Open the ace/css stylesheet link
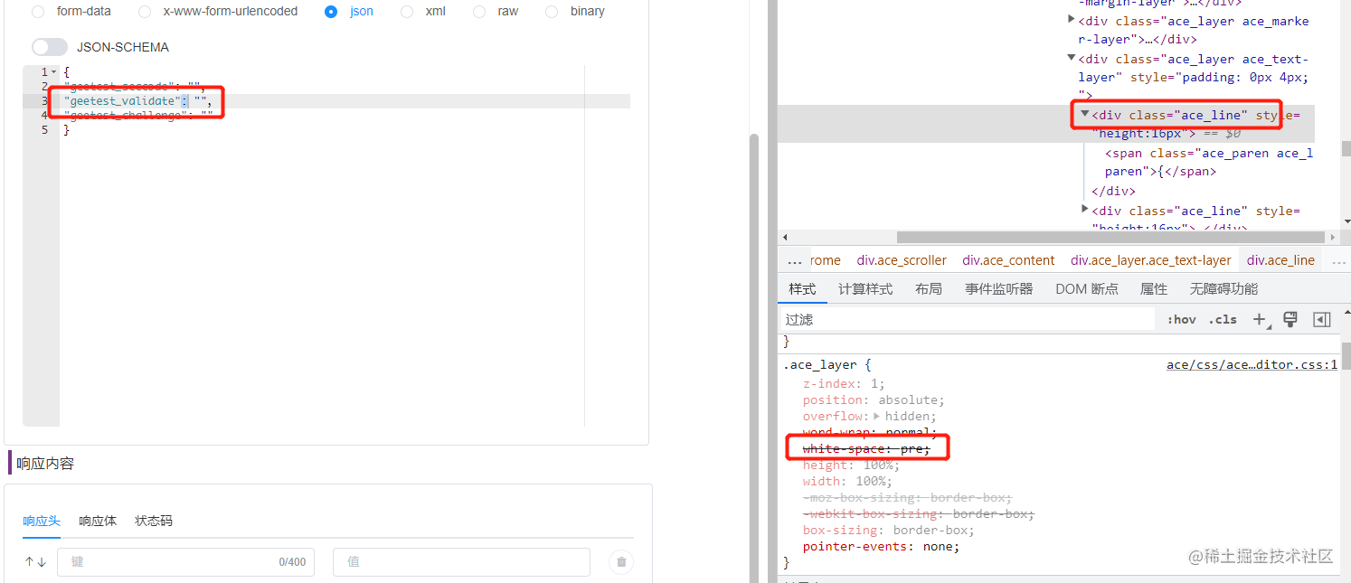This screenshot has width=1351, height=583. coord(1252,364)
